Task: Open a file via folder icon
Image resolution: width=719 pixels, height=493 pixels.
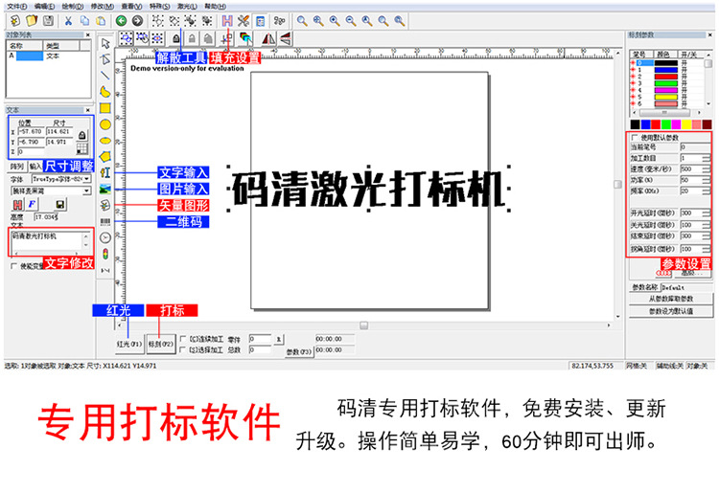Action: coord(32,21)
